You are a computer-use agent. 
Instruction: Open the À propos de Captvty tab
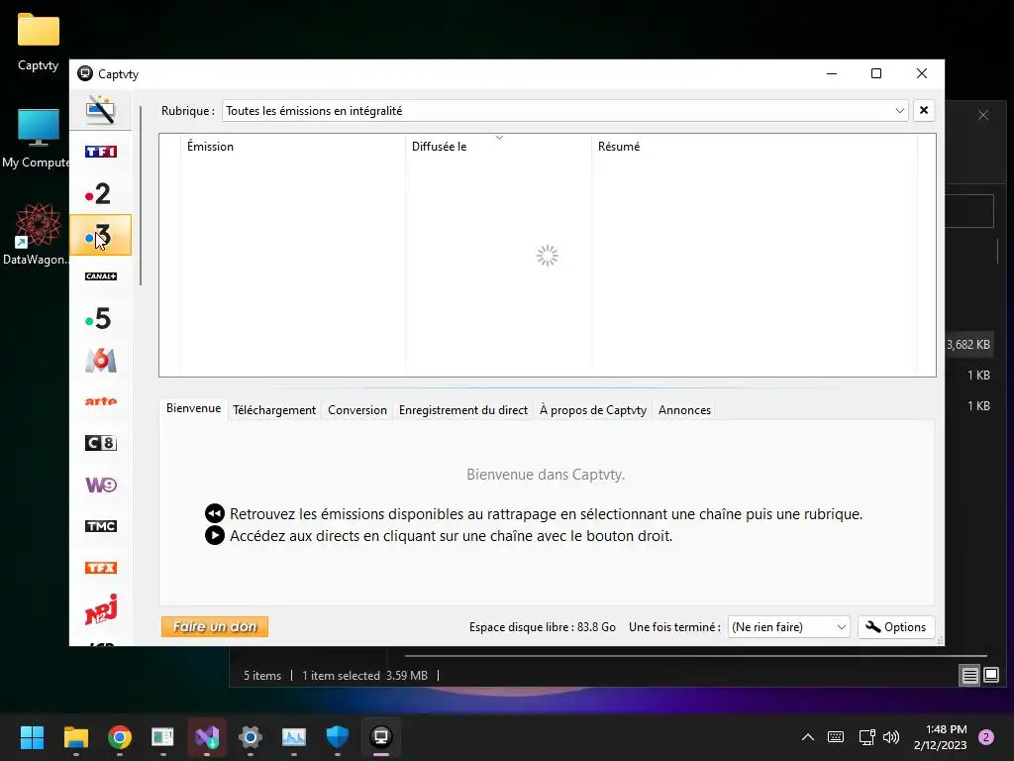593,410
